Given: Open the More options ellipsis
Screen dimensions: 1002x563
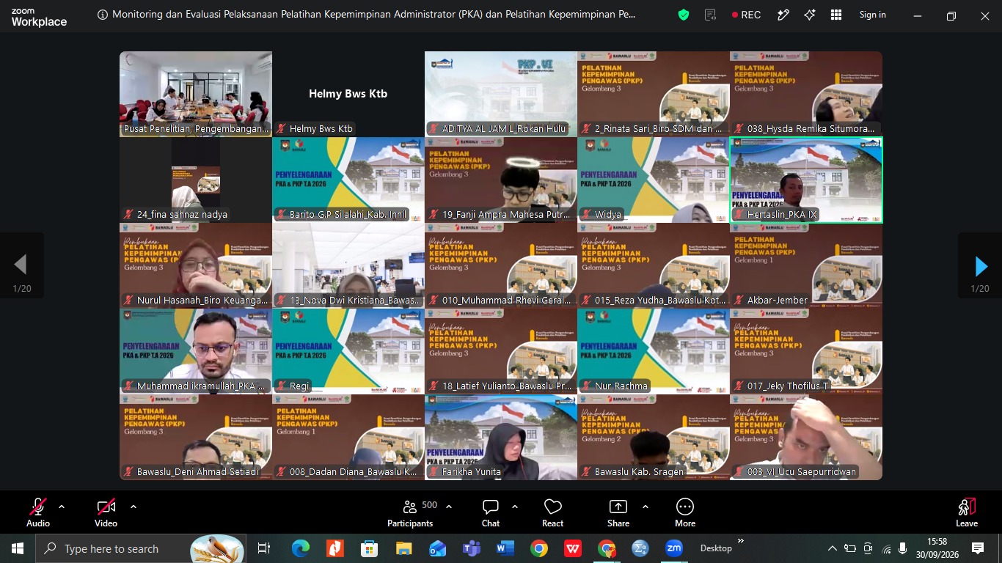Looking at the screenshot, I should (x=685, y=512).
